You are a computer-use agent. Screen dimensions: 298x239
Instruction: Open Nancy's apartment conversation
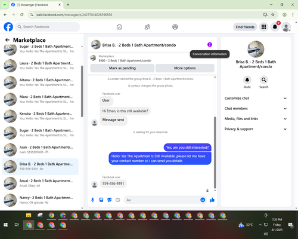[40, 200]
